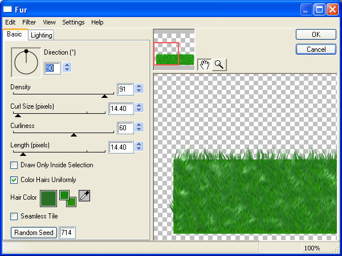Click the Fur window title bar icon
The image size is (342, 256).
8,9
